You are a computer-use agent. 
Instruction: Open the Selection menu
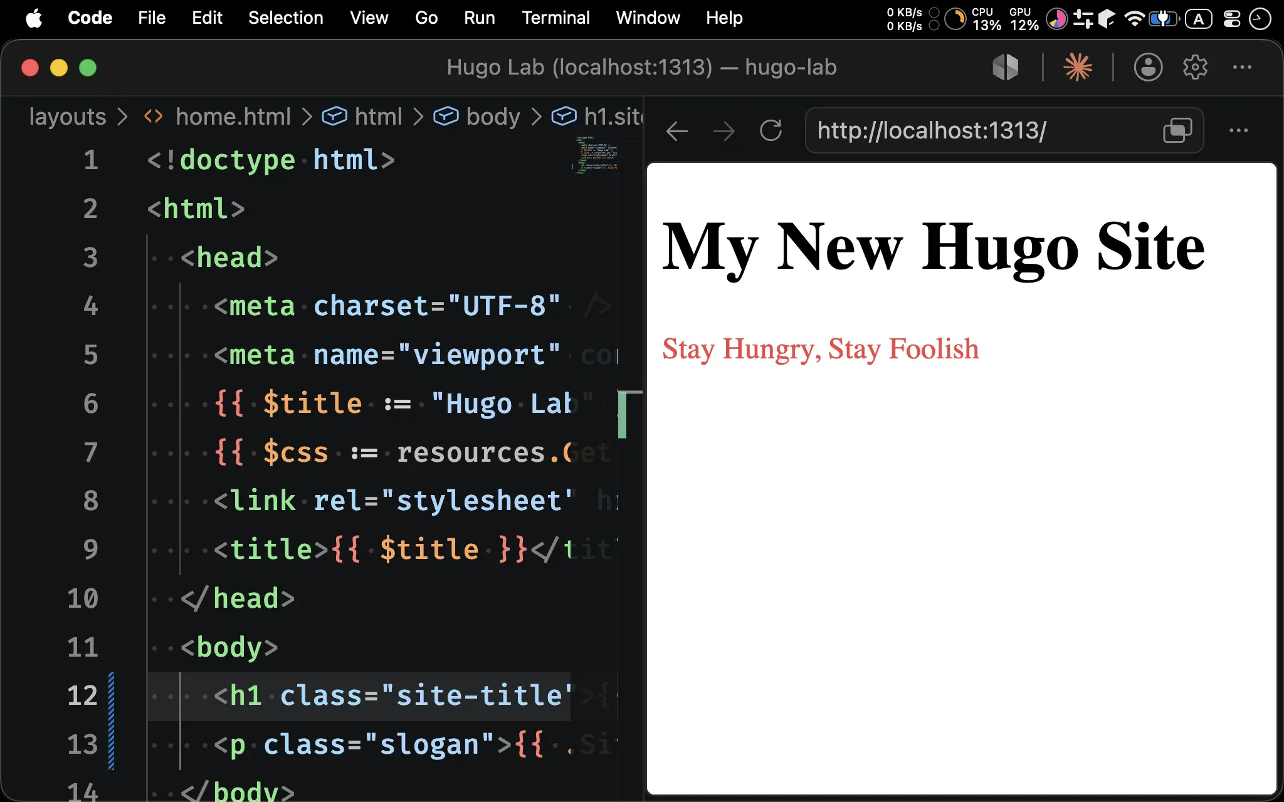286,18
